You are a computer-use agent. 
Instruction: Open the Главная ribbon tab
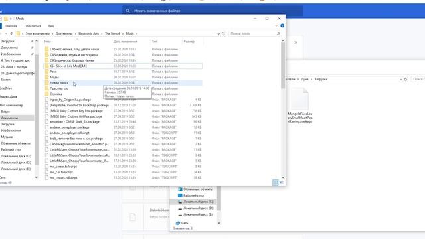[11, 26]
